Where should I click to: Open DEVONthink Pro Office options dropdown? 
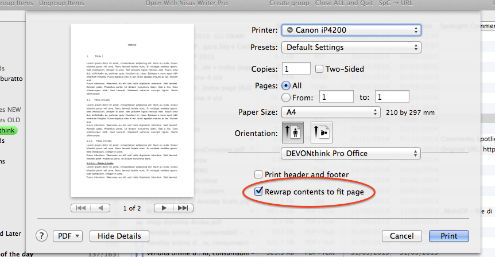coord(351,154)
